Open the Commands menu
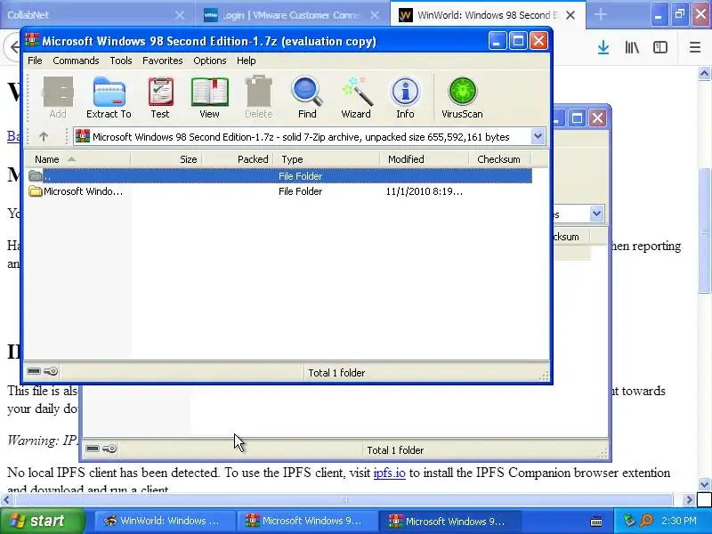 coord(76,61)
